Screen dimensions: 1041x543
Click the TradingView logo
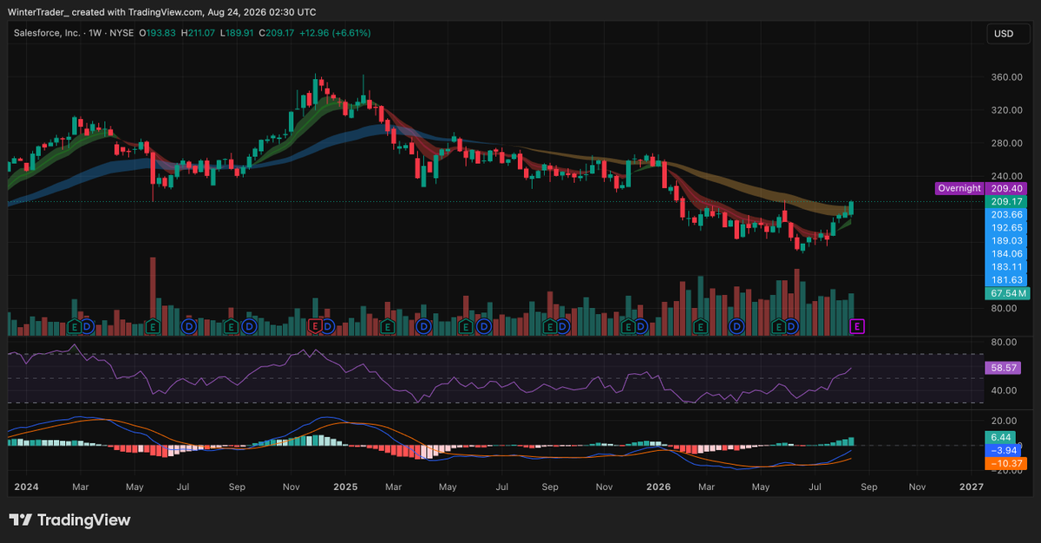[x=69, y=520]
